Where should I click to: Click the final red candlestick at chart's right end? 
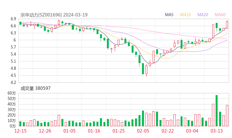pos(227,24)
